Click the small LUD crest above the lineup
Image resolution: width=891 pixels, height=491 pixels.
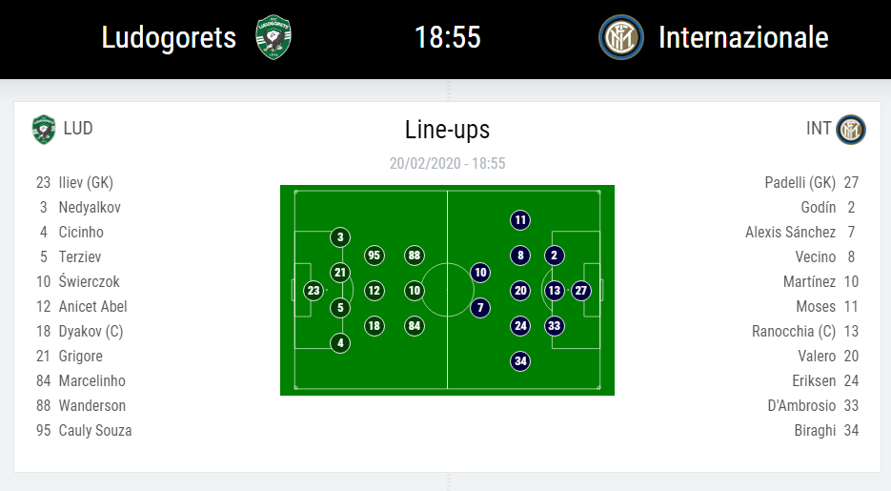click(44, 129)
